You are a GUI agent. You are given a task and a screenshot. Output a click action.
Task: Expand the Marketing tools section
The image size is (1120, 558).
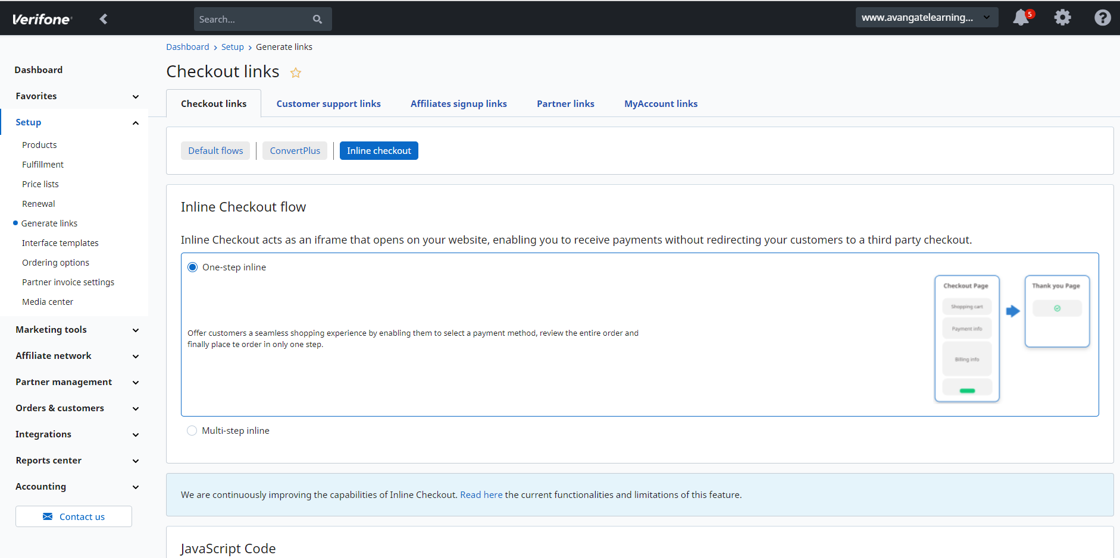(x=136, y=330)
